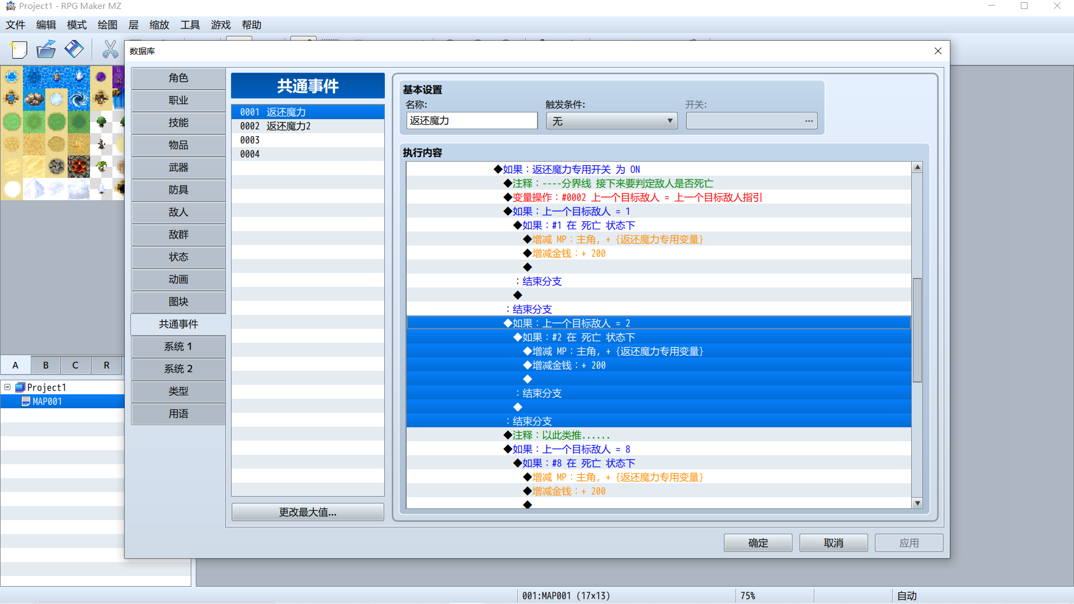The width and height of the screenshot is (1074, 604).
Task: Click the New Project toolbar icon
Action: (19, 50)
